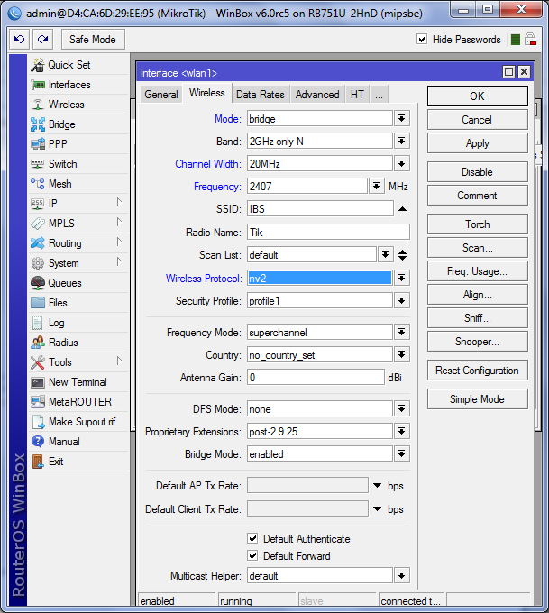This screenshot has width=549, height=613.
Task: Switch to the Data Rates tab
Action: 260,95
